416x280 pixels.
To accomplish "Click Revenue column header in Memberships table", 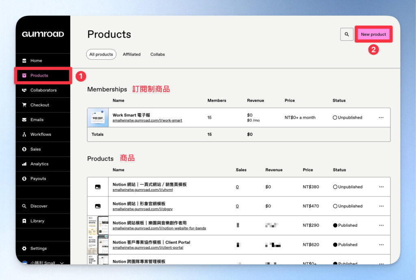I will [x=256, y=100].
